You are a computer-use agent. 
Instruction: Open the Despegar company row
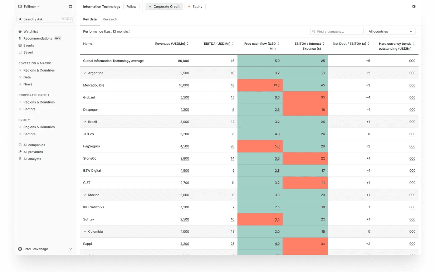click(x=249, y=110)
